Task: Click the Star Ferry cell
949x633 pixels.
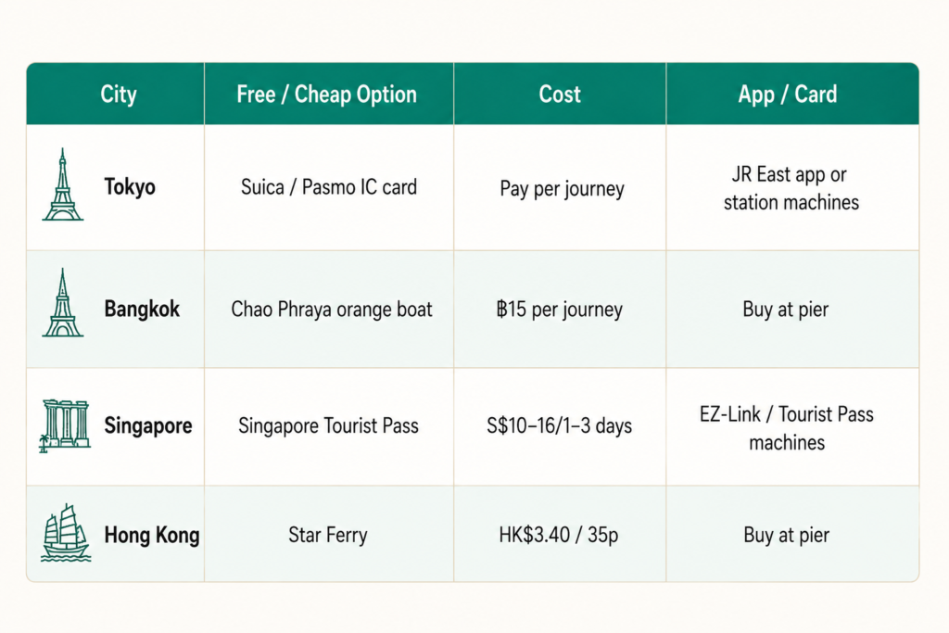Action: [327, 535]
